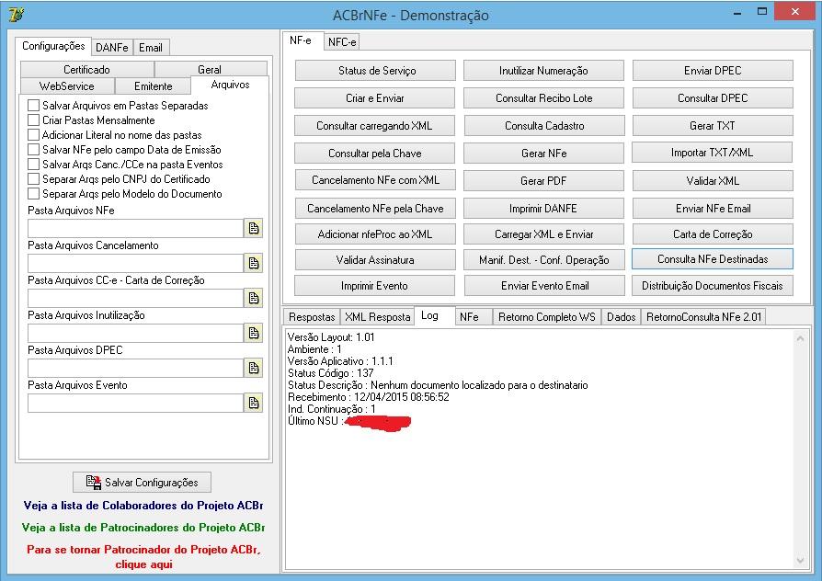
Task: Click Consulta Cadastro button
Action: coord(544,126)
